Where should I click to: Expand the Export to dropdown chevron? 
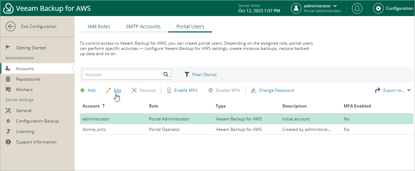click(409, 90)
